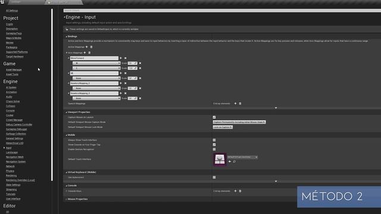Clear all Axis Mappings via trash icon
This screenshot has height=214, width=381.
coord(89,53)
